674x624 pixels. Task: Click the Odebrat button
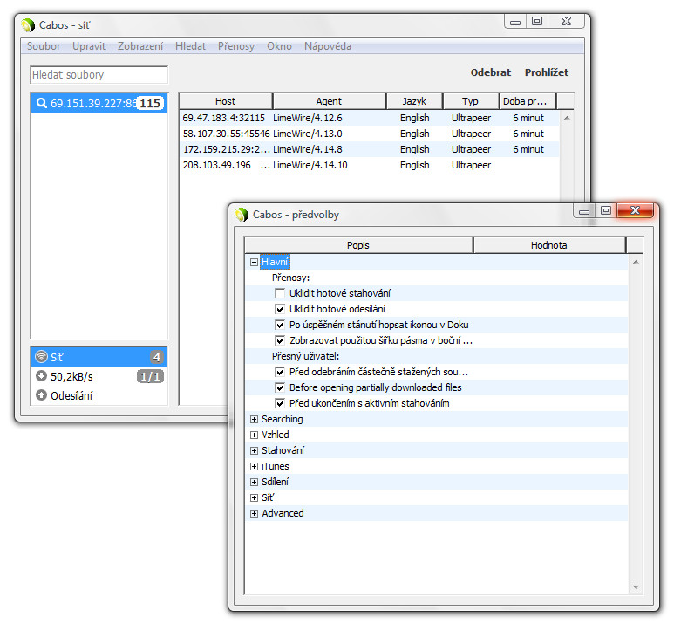[x=490, y=72]
